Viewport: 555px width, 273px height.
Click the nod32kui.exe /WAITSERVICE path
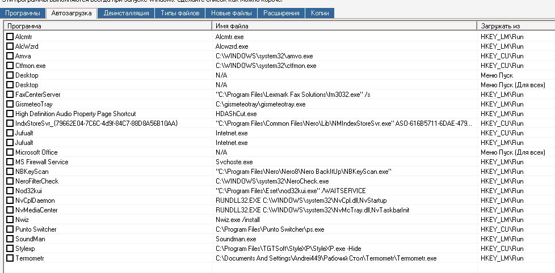pos(290,191)
